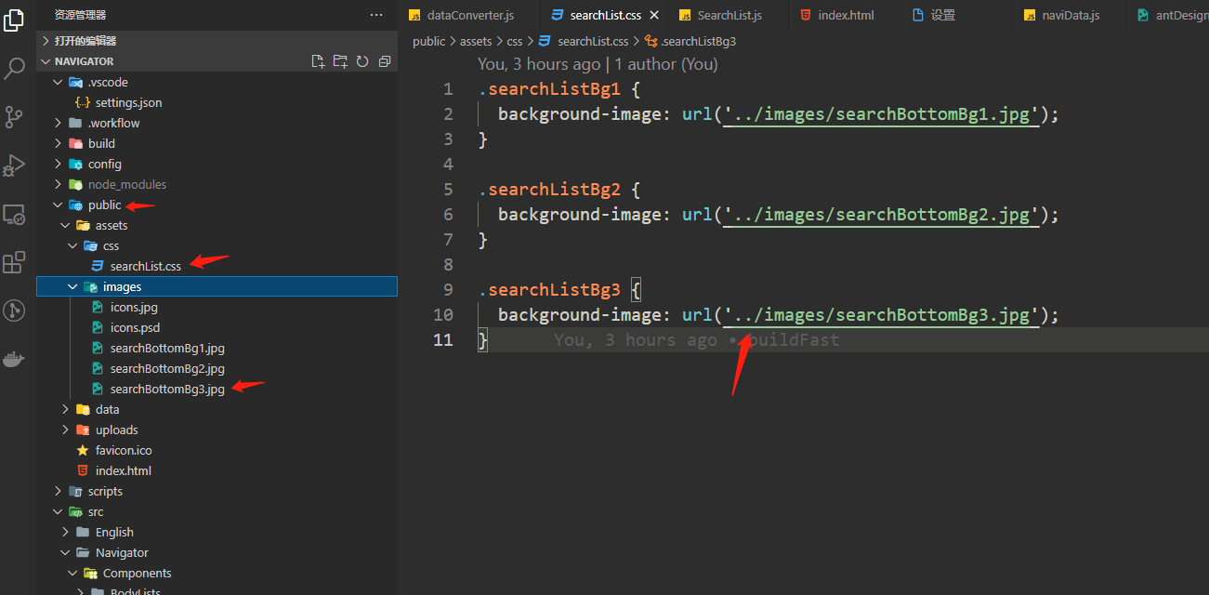Collapse the src folder chevron
1209x595 pixels.
point(59,511)
